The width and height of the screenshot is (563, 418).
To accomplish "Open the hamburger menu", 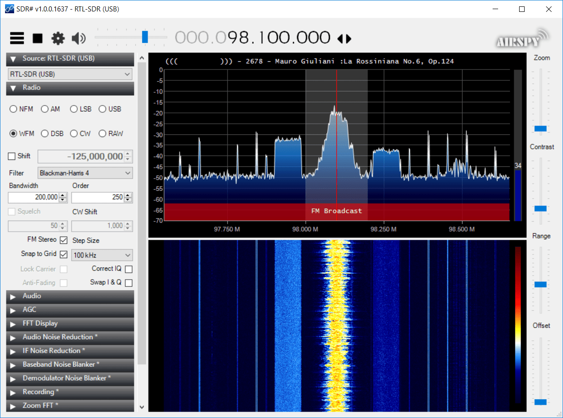I will 16,38.
